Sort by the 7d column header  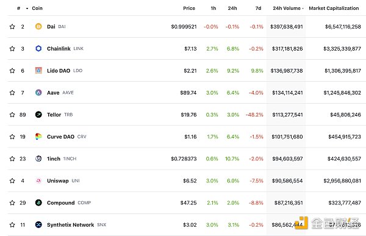tap(258, 8)
